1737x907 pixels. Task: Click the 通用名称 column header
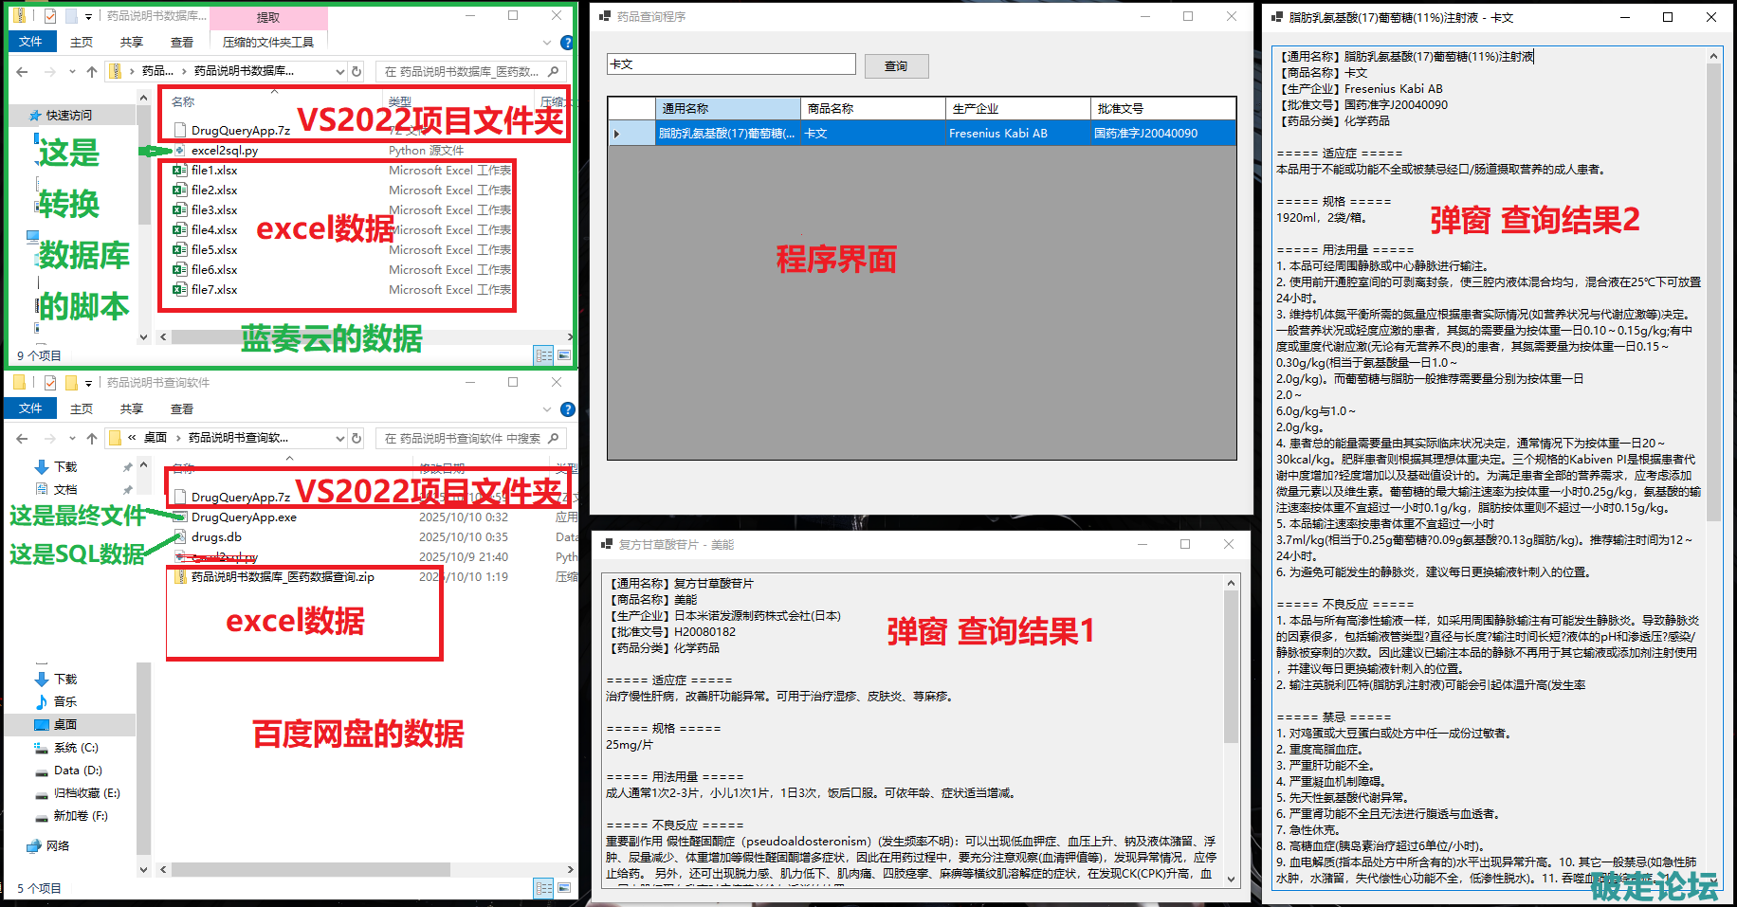pos(727,108)
